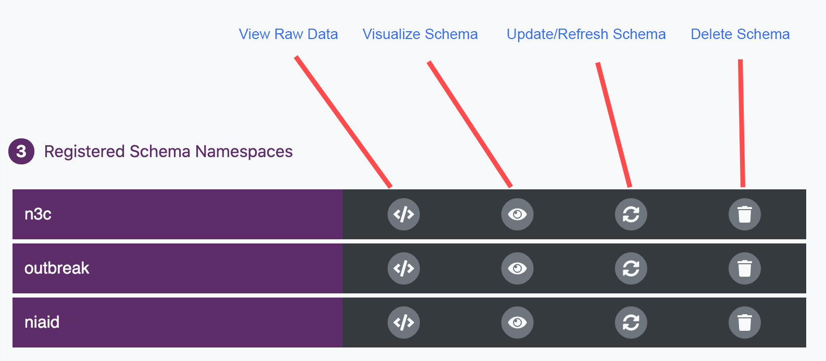
Task: Click the Registered Schema Namespaces heading
Action: [x=168, y=151]
